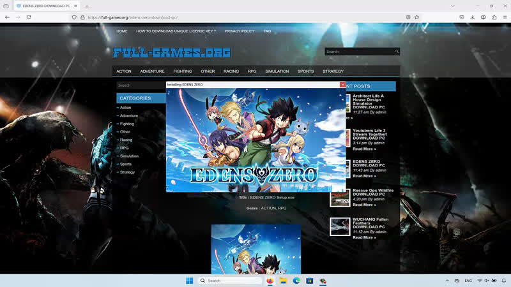511x287 pixels.
Task: Read more on WUCHANG Fallen Feathers post
Action: point(364,237)
